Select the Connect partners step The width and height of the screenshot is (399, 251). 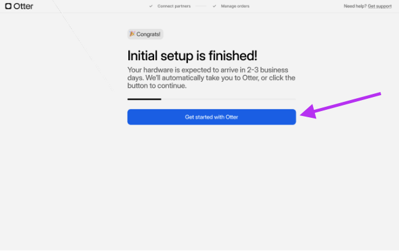point(174,6)
